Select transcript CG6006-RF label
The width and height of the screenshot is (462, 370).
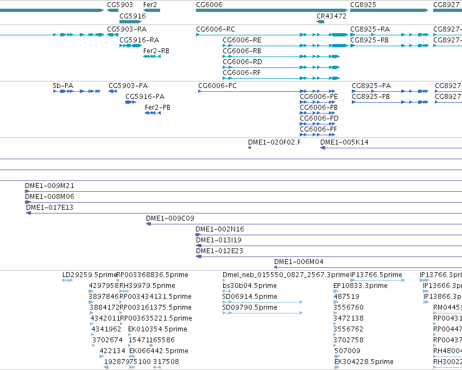pos(242,73)
